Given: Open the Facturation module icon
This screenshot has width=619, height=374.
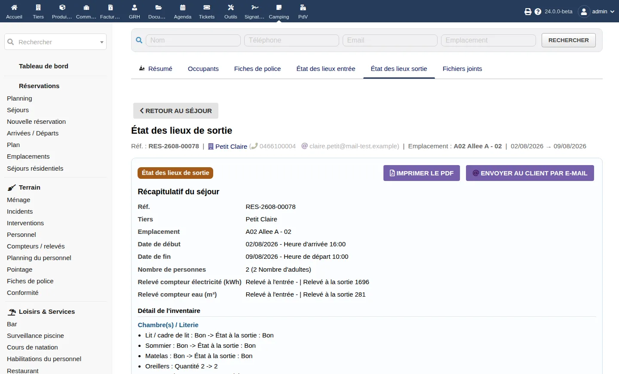Looking at the screenshot, I should (110, 7).
